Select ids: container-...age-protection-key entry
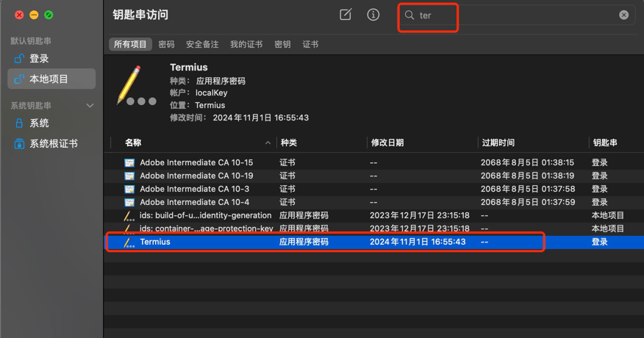 point(206,229)
